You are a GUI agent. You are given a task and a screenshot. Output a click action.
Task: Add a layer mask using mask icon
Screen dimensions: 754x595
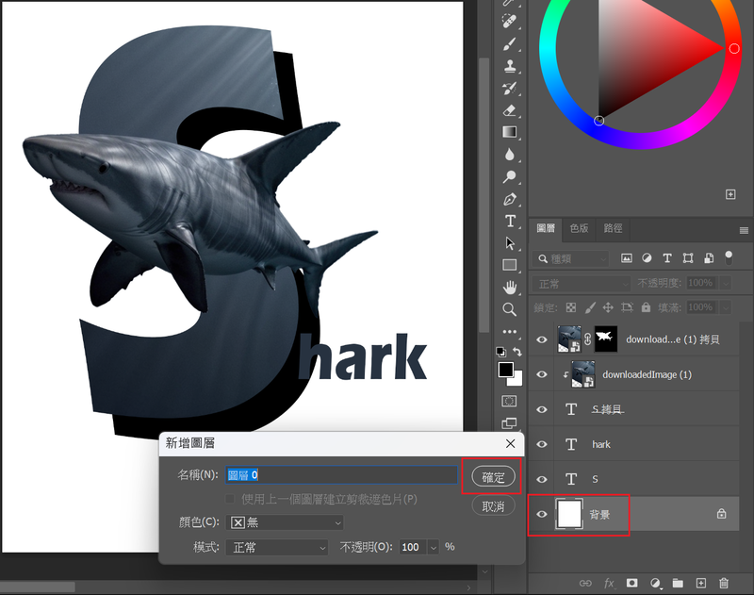point(632,584)
